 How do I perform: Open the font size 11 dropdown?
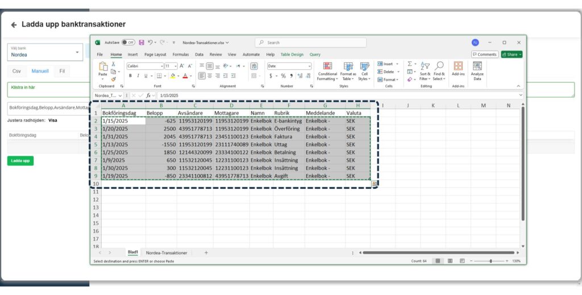176,66
